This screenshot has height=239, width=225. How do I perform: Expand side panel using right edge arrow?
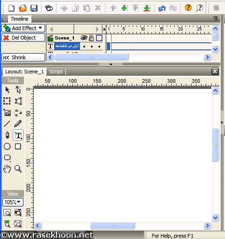[x=222, y=122]
